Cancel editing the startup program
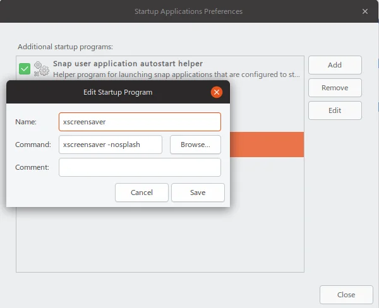The height and width of the screenshot is (308, 379). click(141, 192)
